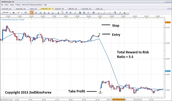
Task: Click the small blue chart icon before the indicator icon
Action: 49,13
